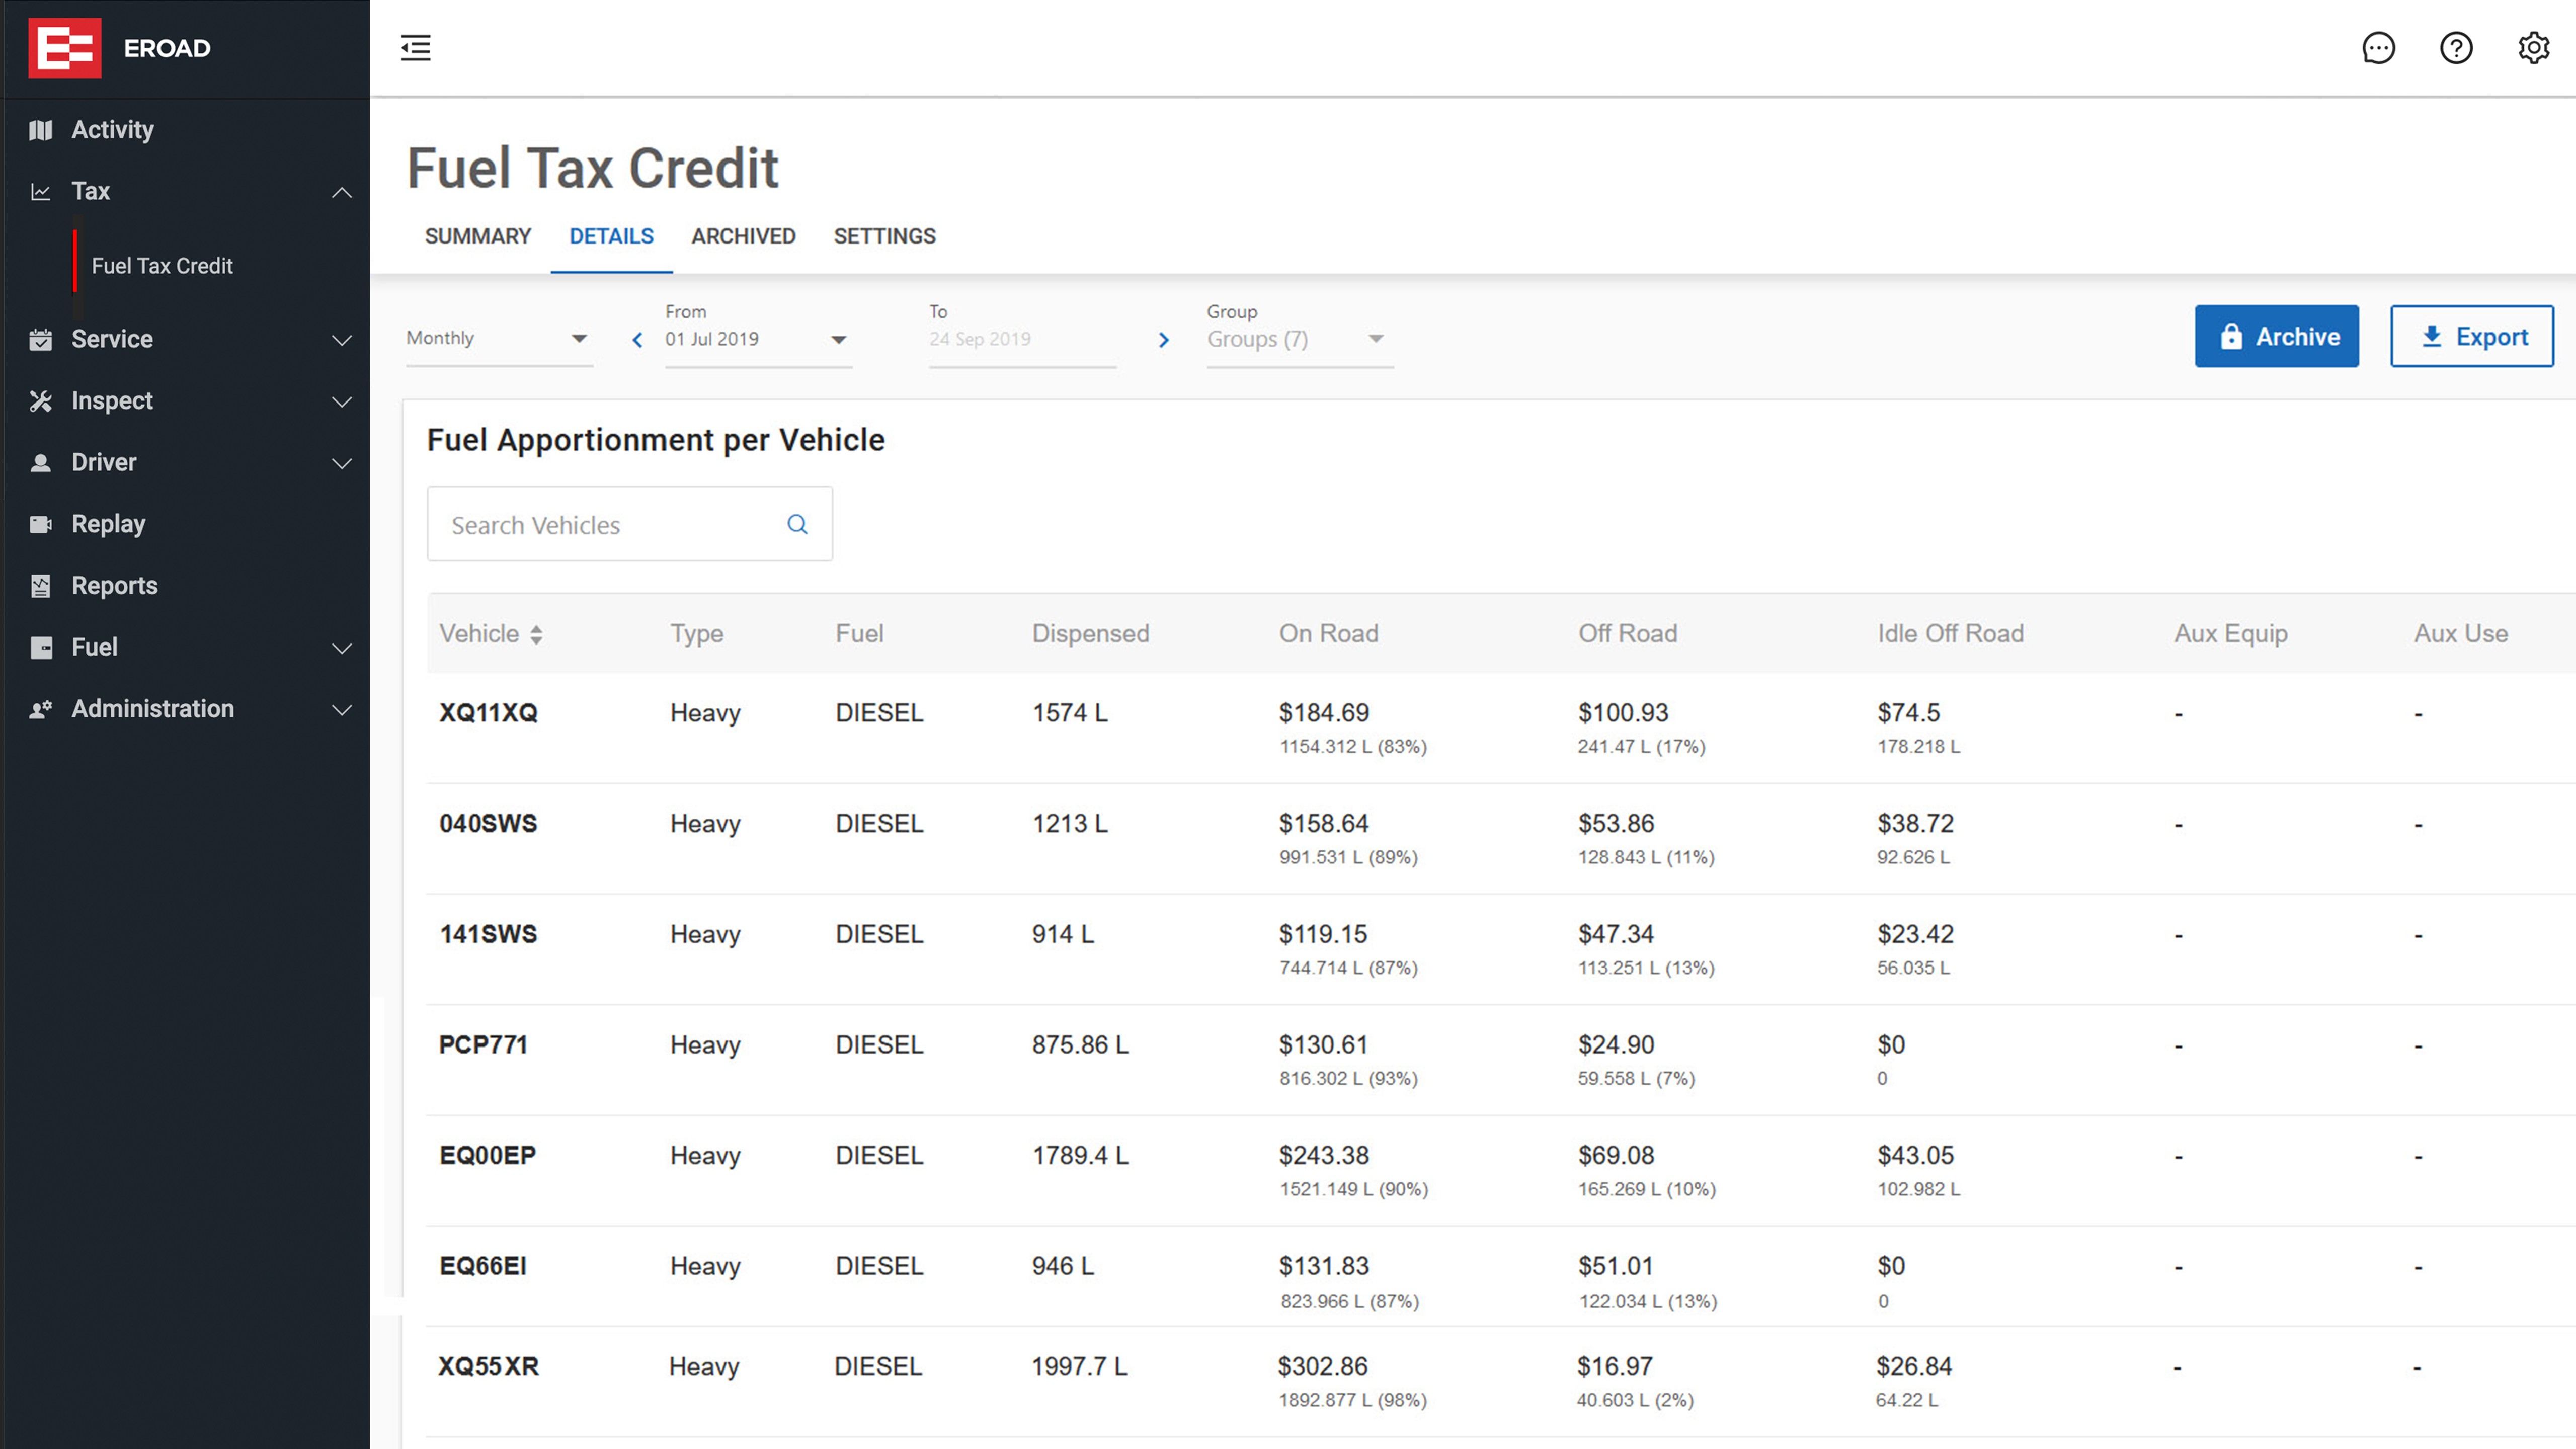Expand the Service menu chevron
Screen dimensions: 2576x1449
coord(342,340)
